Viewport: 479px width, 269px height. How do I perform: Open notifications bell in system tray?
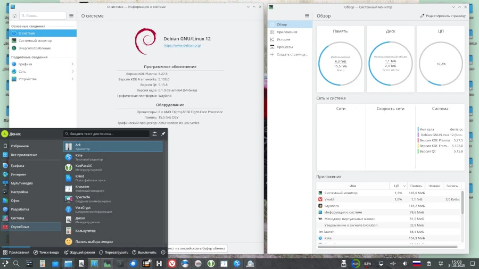click(441, 264)
